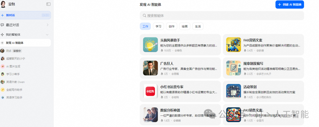
Task: Switch to the 绘画 category tab
Action: [x=185, y=27]
